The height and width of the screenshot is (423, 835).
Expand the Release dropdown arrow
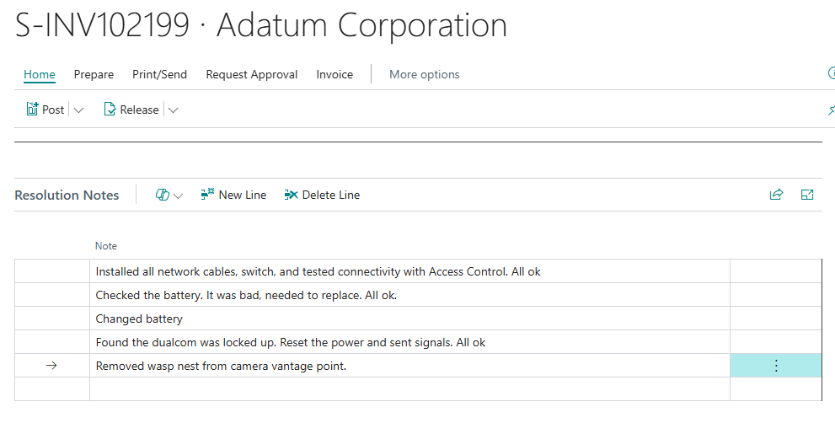(174, 110)
